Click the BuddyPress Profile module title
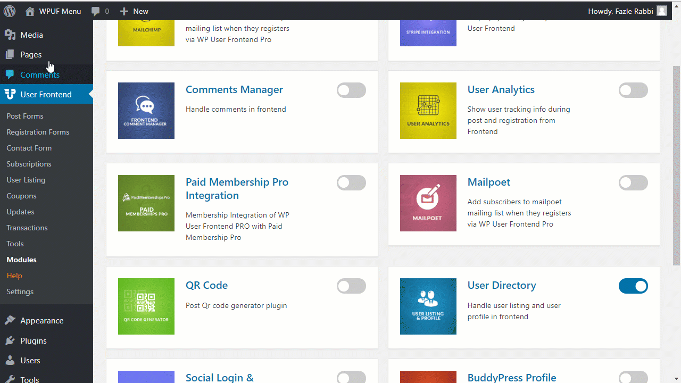Image resolution: width=681 pixels, height=383 pixels. [512, 378]
